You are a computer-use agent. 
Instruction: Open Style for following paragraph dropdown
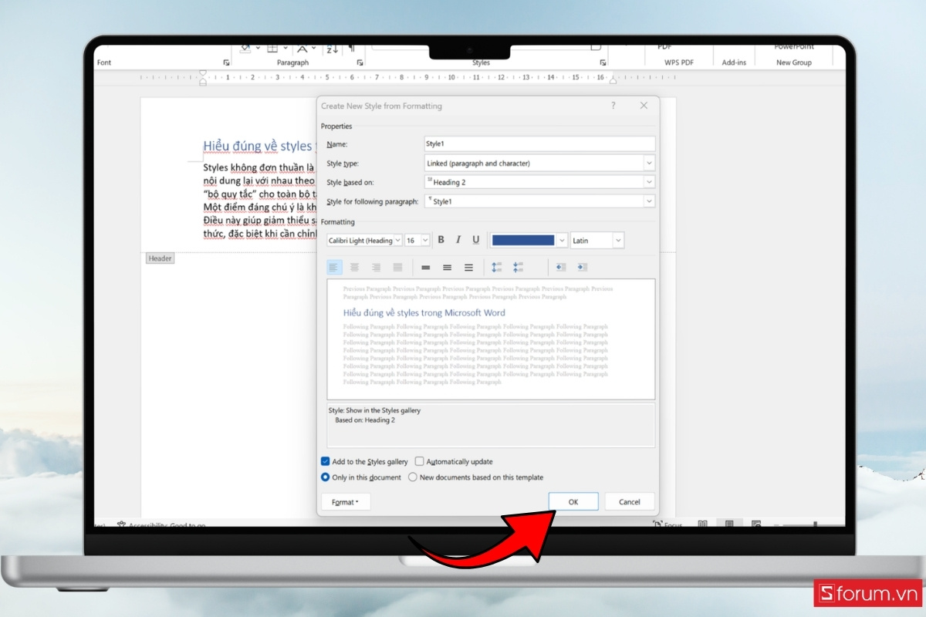pos(649,201)
